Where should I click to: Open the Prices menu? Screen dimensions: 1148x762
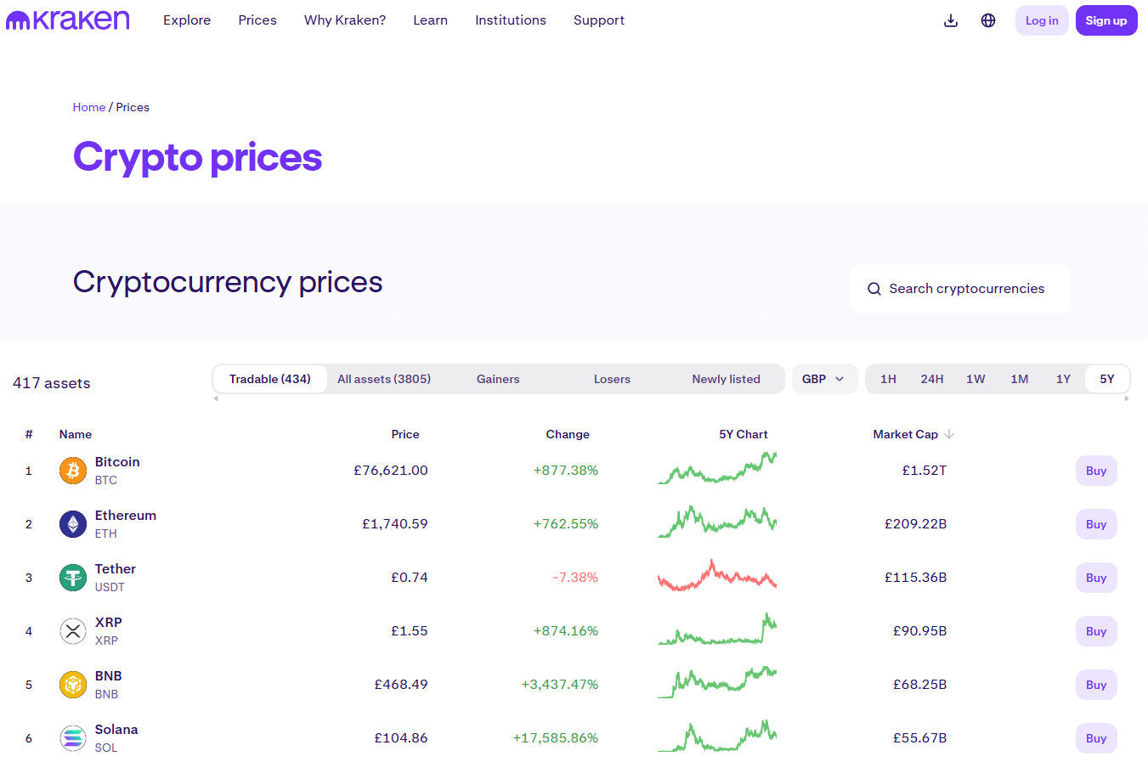coord(257,20)
